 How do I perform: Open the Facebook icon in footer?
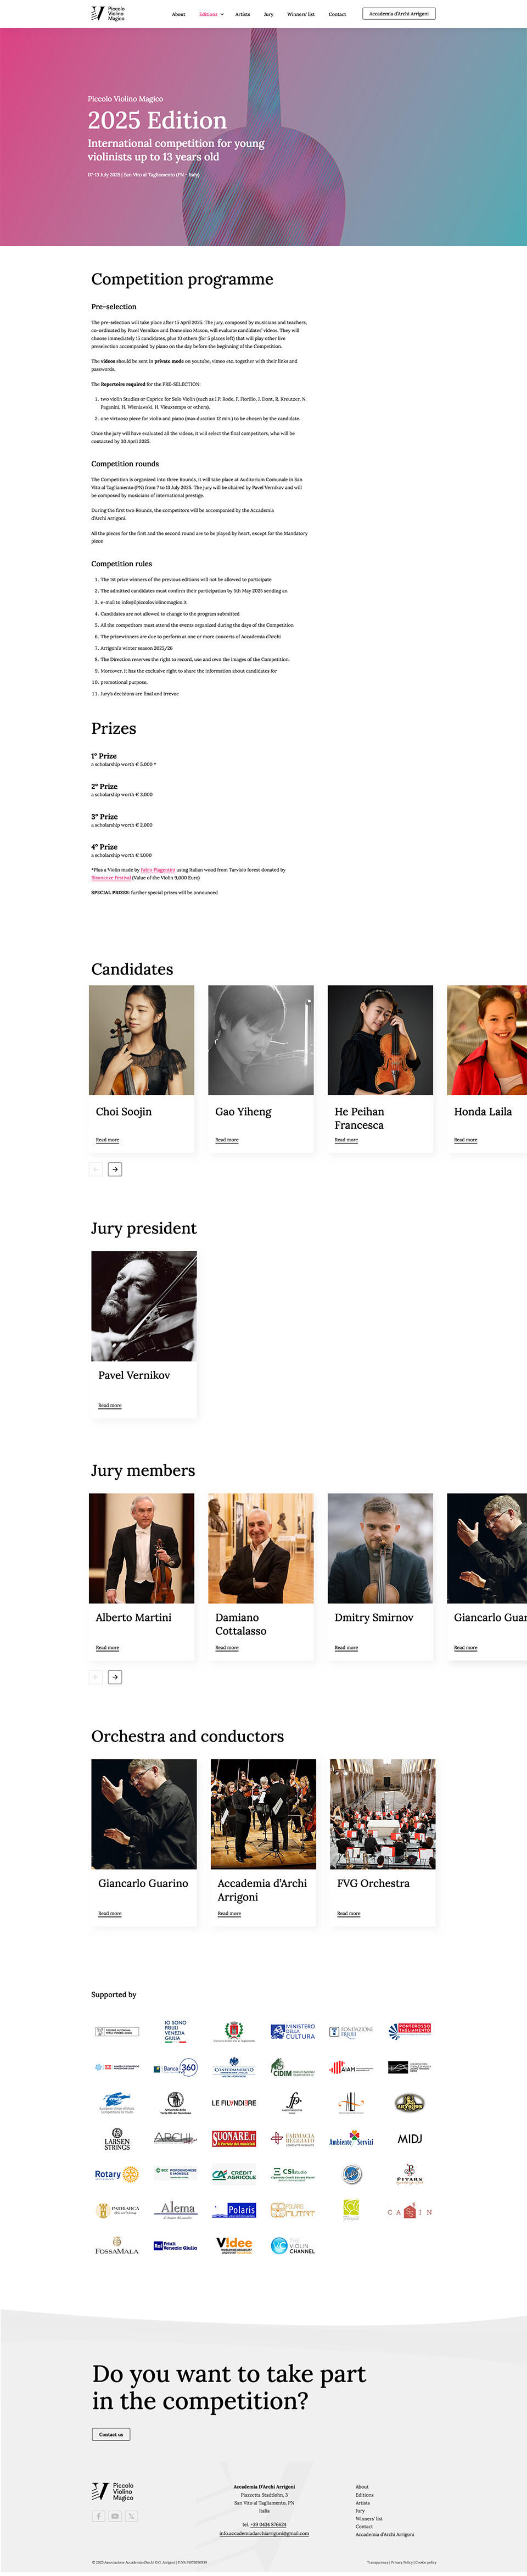point(98,2516)
